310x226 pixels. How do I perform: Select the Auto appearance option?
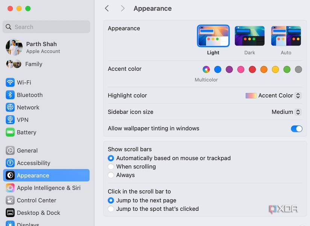point(286,36)
